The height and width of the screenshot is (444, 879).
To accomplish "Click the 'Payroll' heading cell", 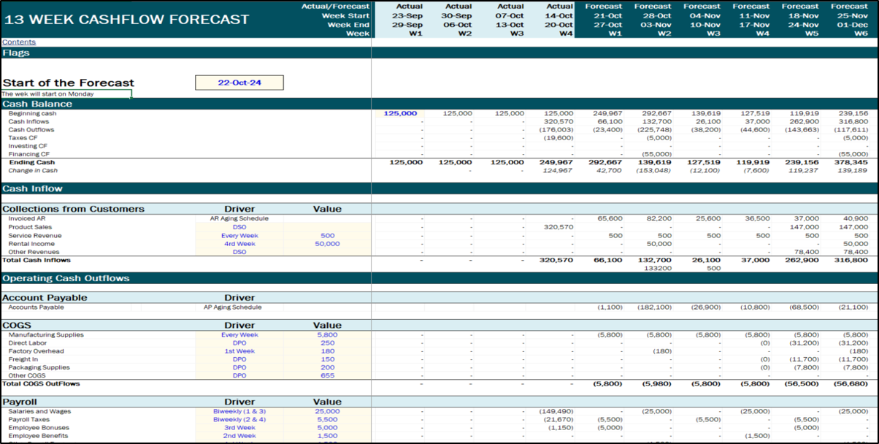I will pos(20,402).
